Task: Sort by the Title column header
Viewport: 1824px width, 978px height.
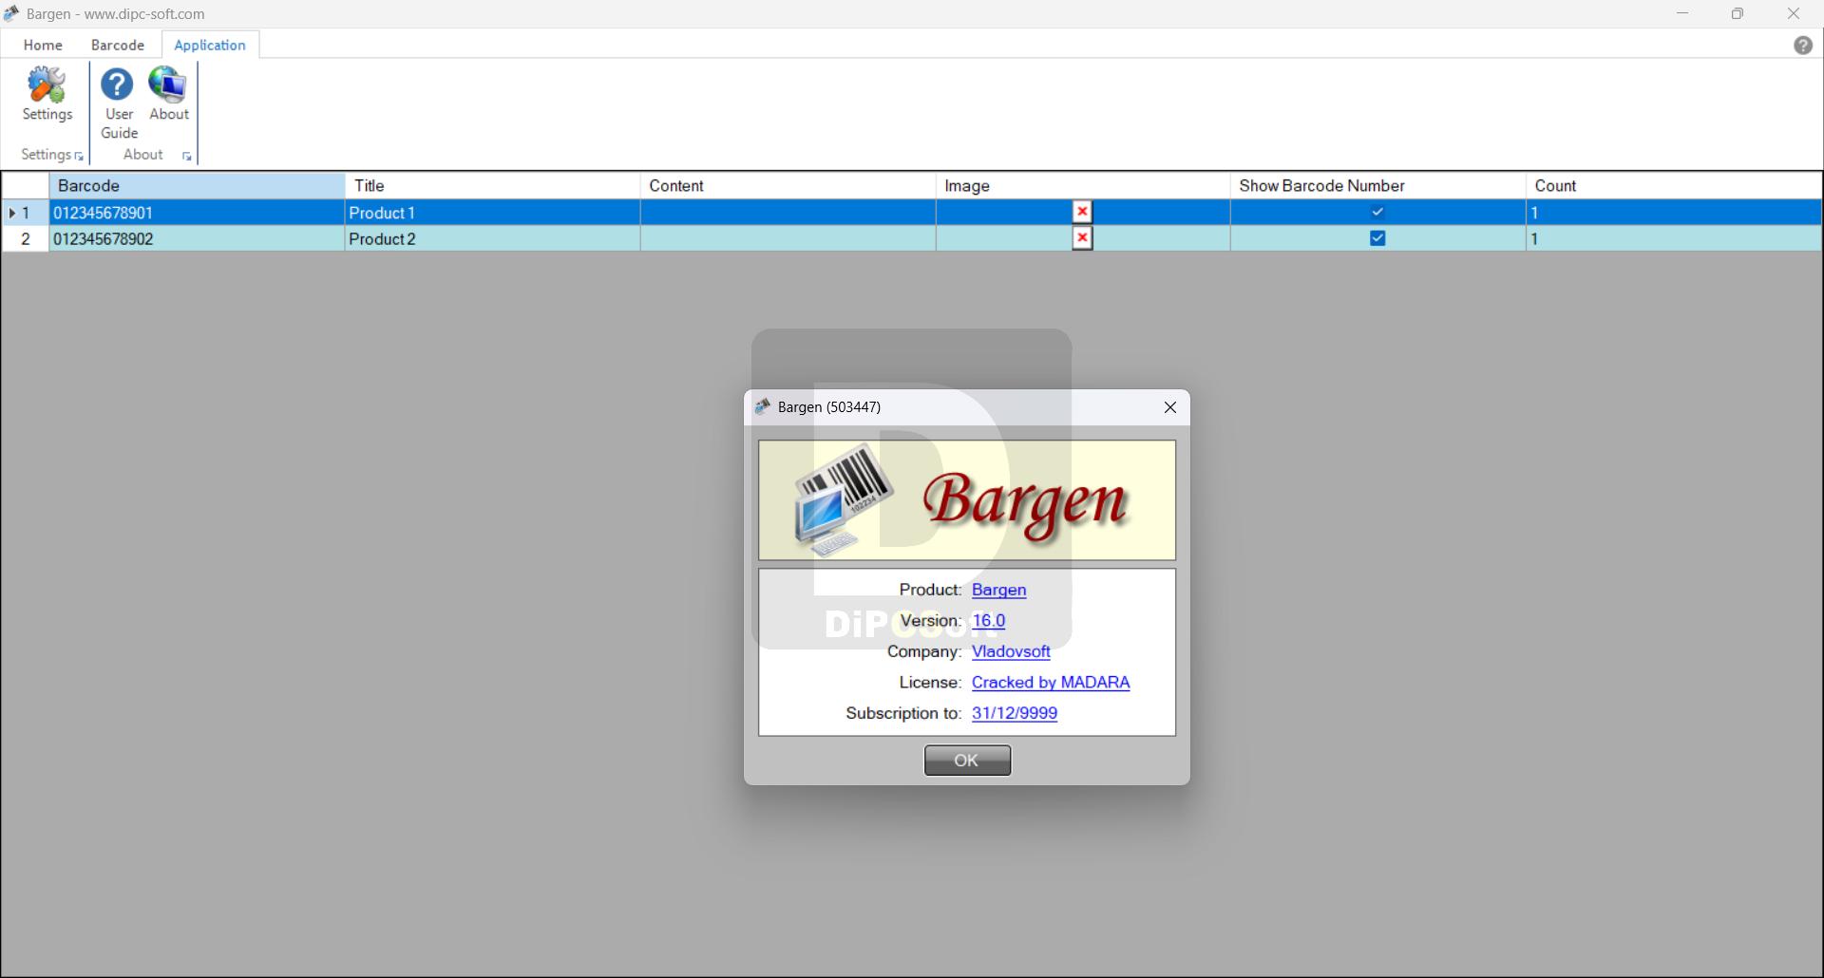Action: (492, 185)
